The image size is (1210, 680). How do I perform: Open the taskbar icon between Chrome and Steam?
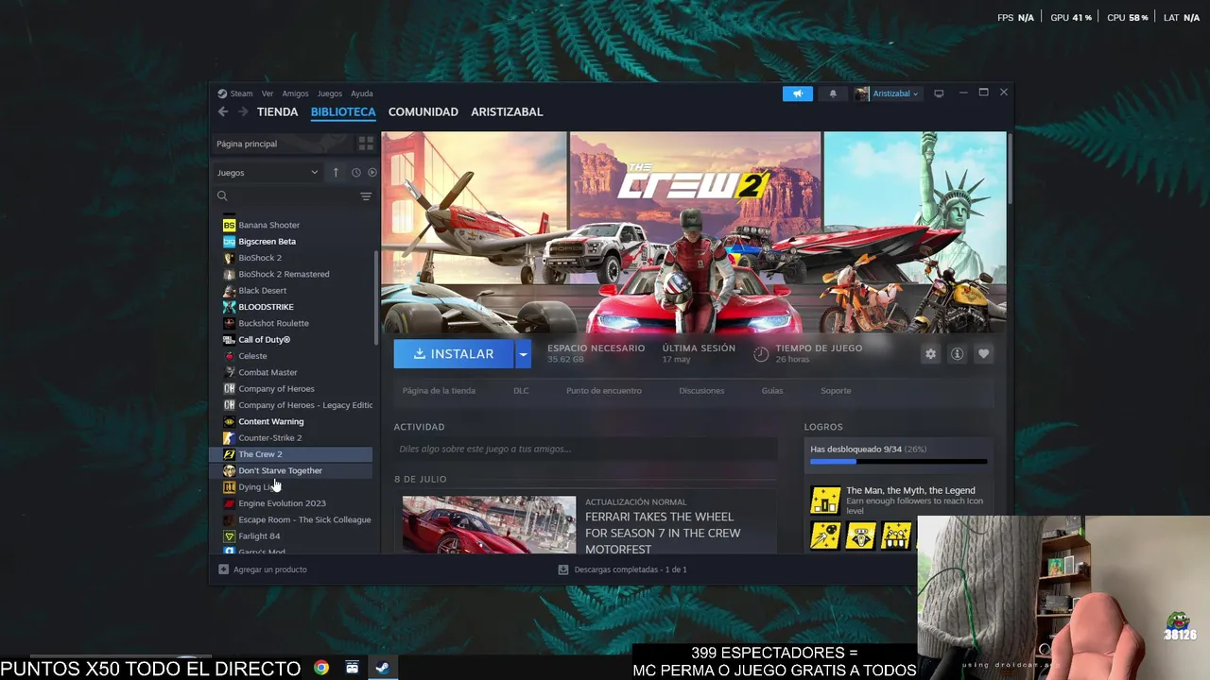click(x=352, y=668)
